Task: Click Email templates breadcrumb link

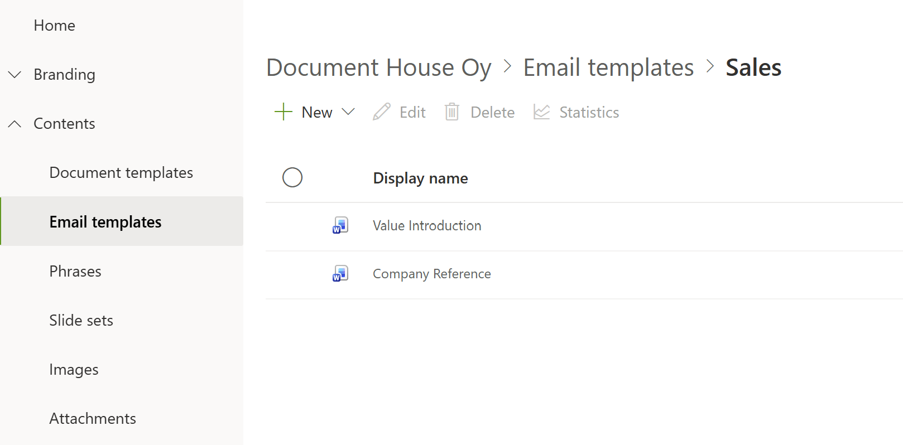Action: click(608, 68)
